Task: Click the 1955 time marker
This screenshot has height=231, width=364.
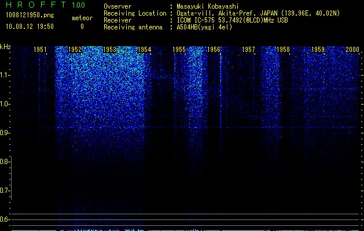Action: point(179,50)
